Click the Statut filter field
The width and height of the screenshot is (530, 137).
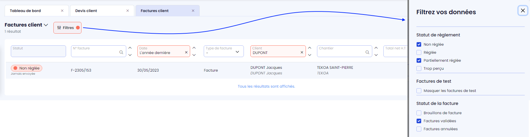point(38,51)
